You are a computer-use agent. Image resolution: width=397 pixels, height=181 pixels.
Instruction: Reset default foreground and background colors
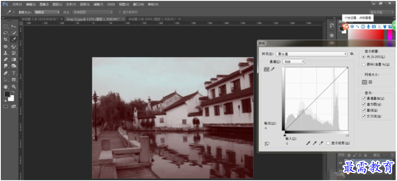tap(5, 100)
